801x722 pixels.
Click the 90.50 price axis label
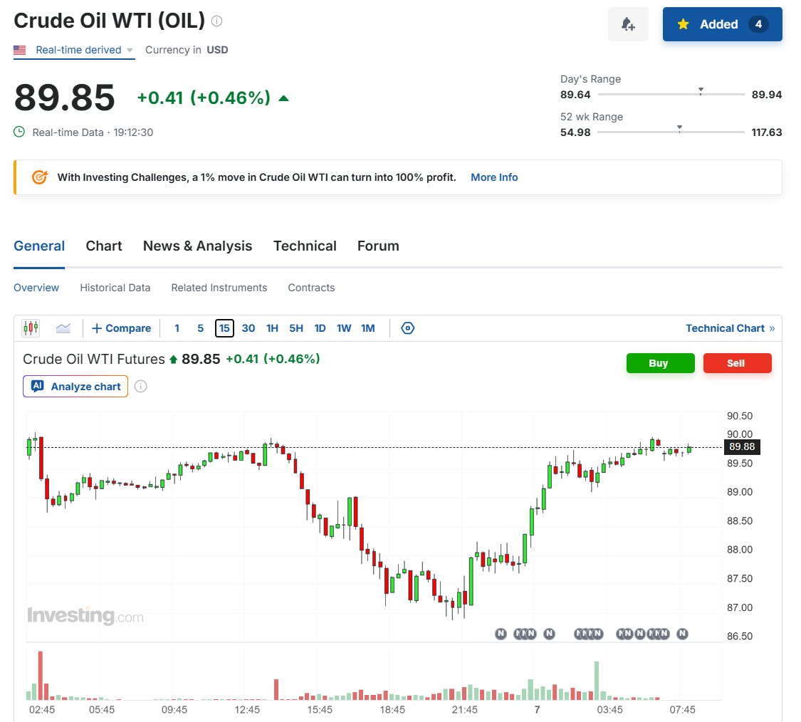[739, 416]
